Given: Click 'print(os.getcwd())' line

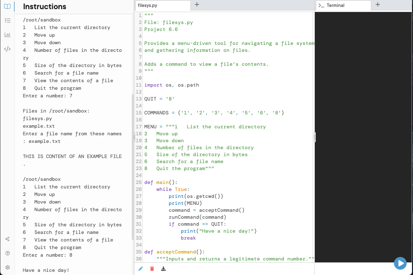Looking at the screenshot, I should [x=196, y=196].
